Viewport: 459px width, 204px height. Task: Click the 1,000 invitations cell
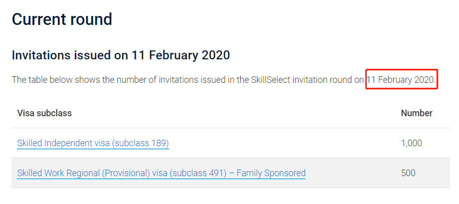pyautogui.click(x=411, y=143)
